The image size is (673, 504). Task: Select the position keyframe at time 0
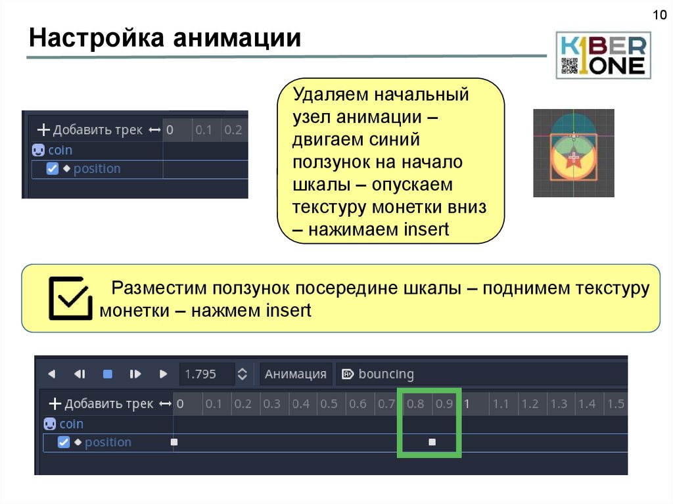(x=174, y=442)
